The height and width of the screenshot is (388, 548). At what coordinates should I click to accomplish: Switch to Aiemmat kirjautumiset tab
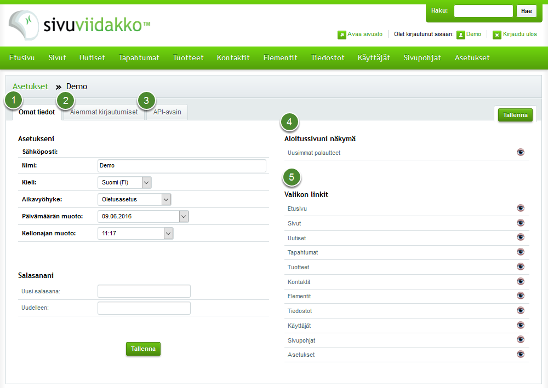[104, 112]
